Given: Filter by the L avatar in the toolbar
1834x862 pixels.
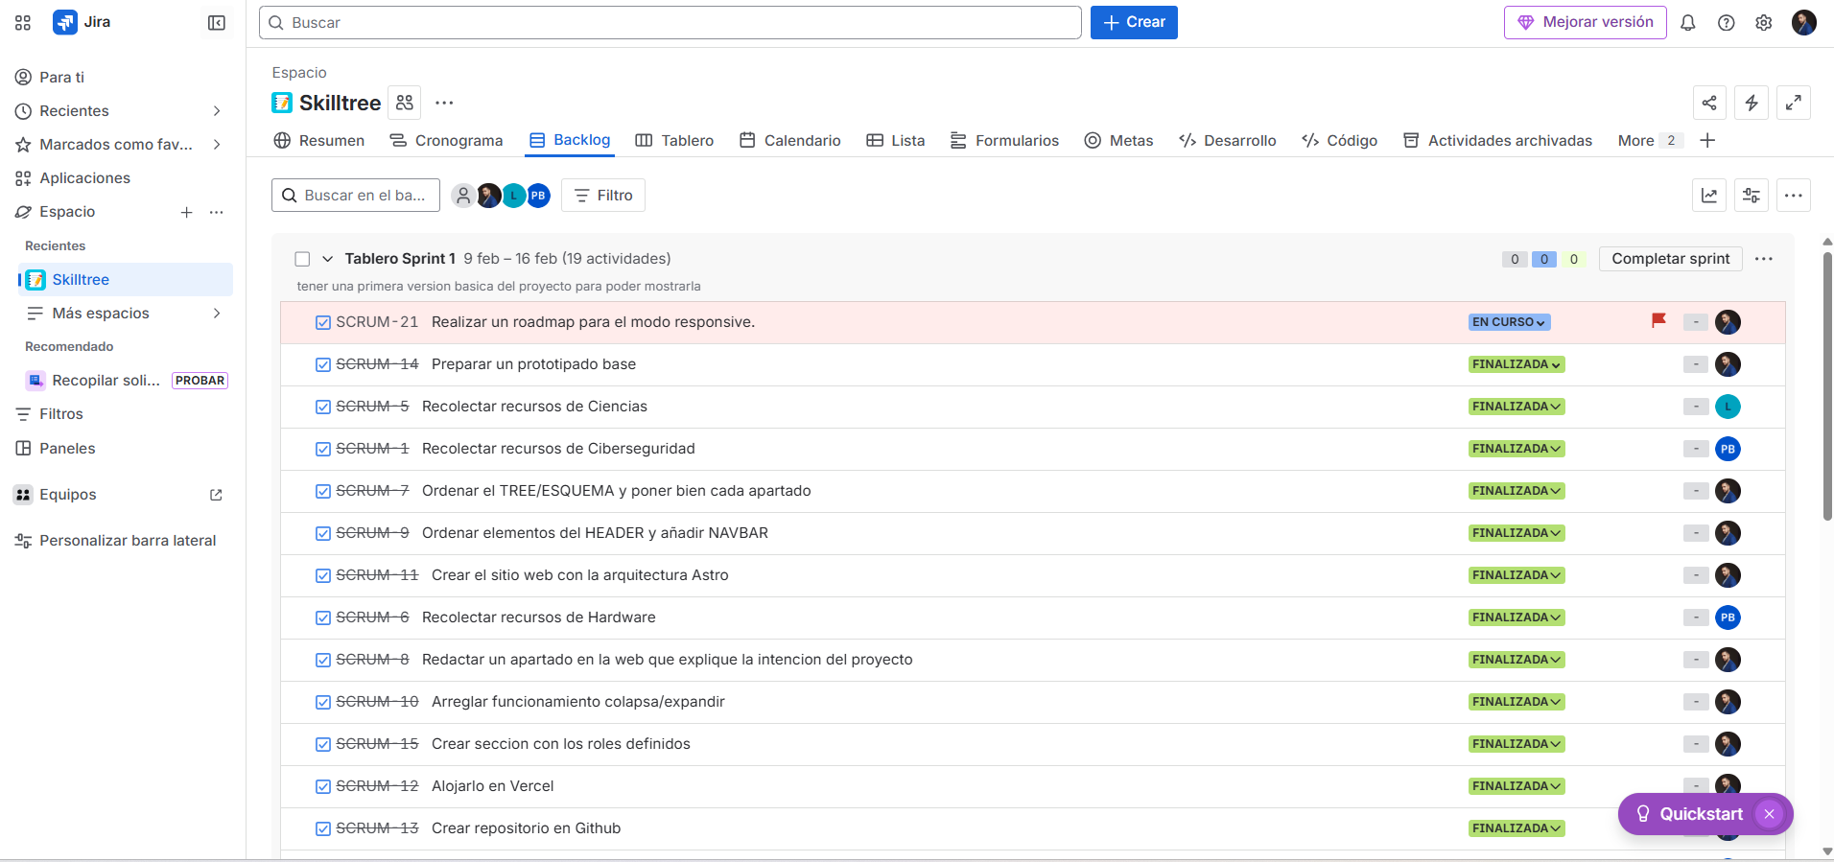Looking at the screenshot, I should pos(514,196).
